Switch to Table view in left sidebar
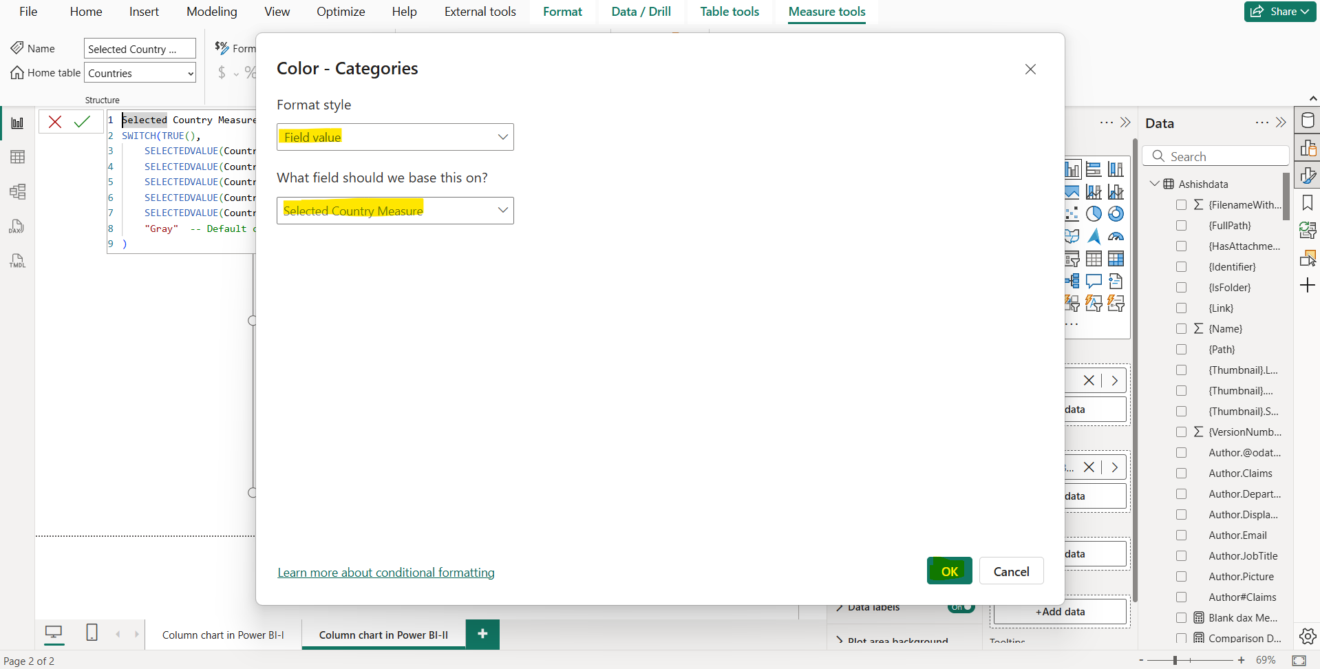 pos(17,157)
